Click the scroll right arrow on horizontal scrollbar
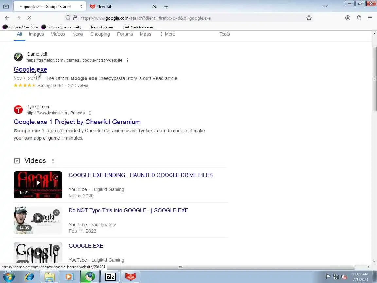This screenshot has height=283, width=377. click(368, 267)
